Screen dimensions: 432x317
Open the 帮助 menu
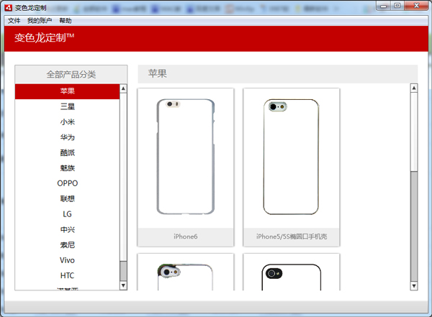pos(66,21)
